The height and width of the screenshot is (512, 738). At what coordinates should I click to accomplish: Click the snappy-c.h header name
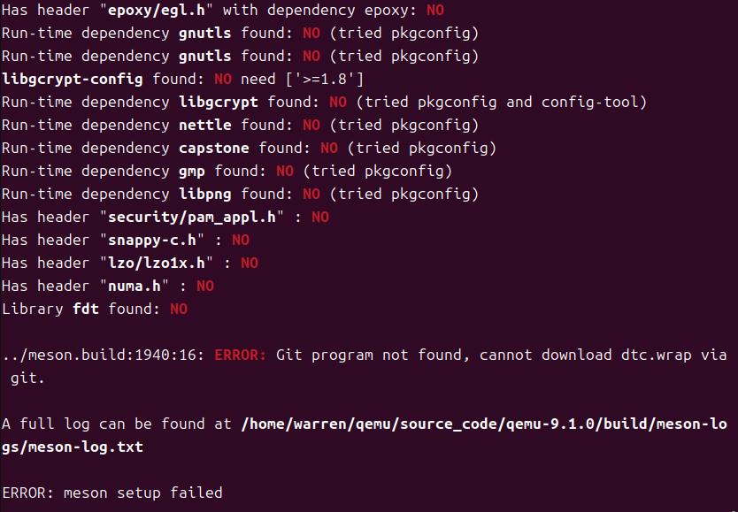tap(152, 241)
